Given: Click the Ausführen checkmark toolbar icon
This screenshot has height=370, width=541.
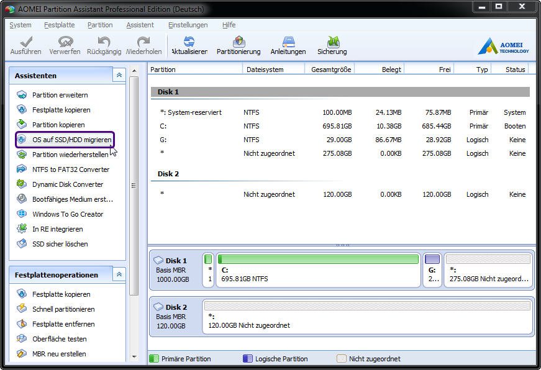Looking at the screenshot, I should (x=26, y=42).
